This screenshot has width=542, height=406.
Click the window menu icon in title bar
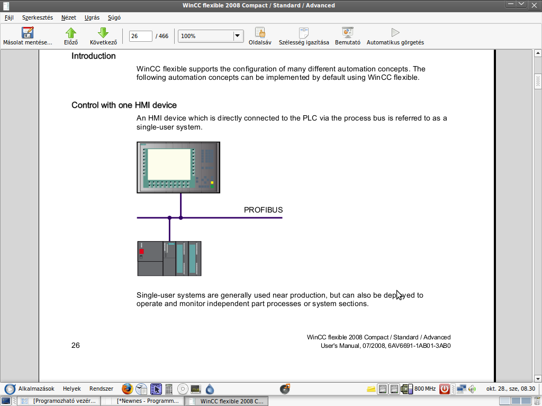6,5
